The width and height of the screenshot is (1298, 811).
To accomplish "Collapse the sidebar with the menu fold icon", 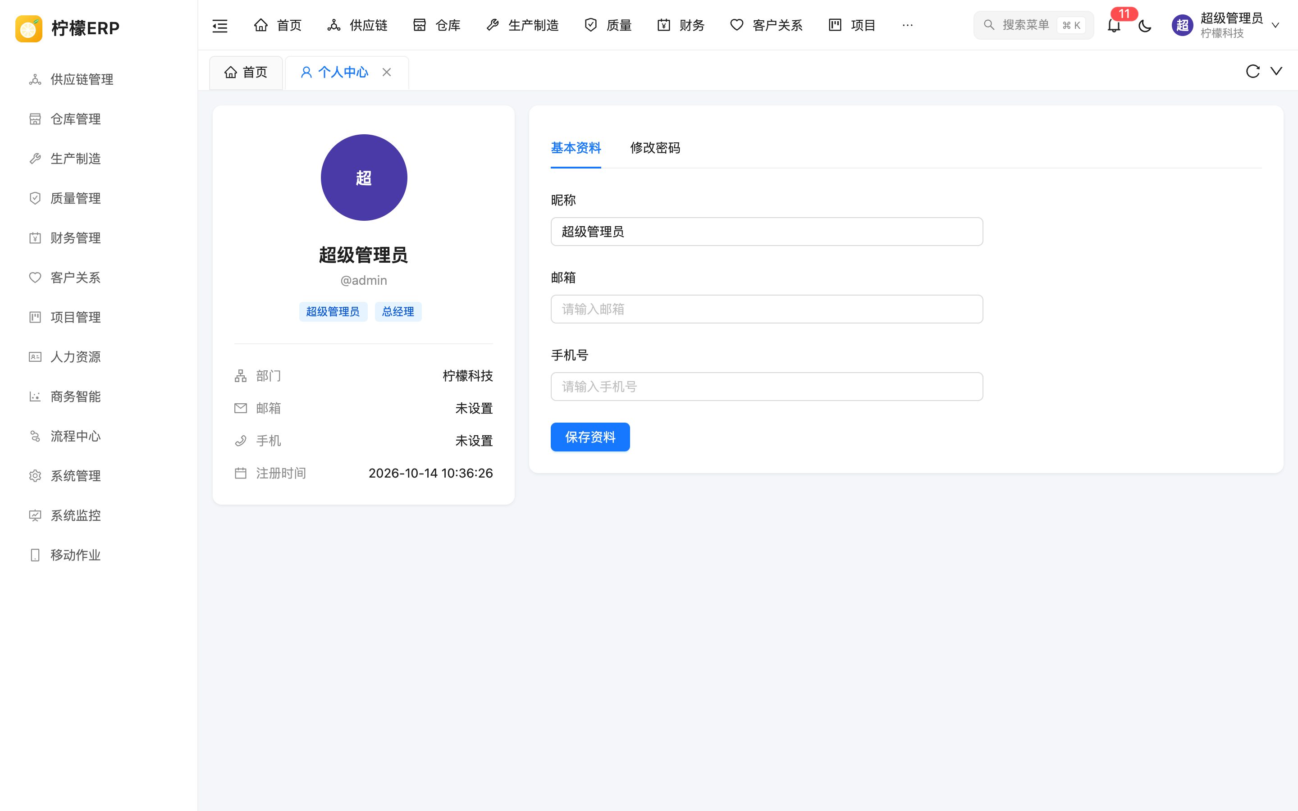I will [x=220, y=25].
